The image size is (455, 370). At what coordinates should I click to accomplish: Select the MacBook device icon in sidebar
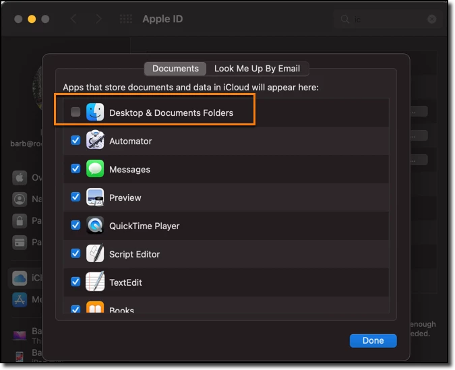pyautogui.click(x=20, y=336)
